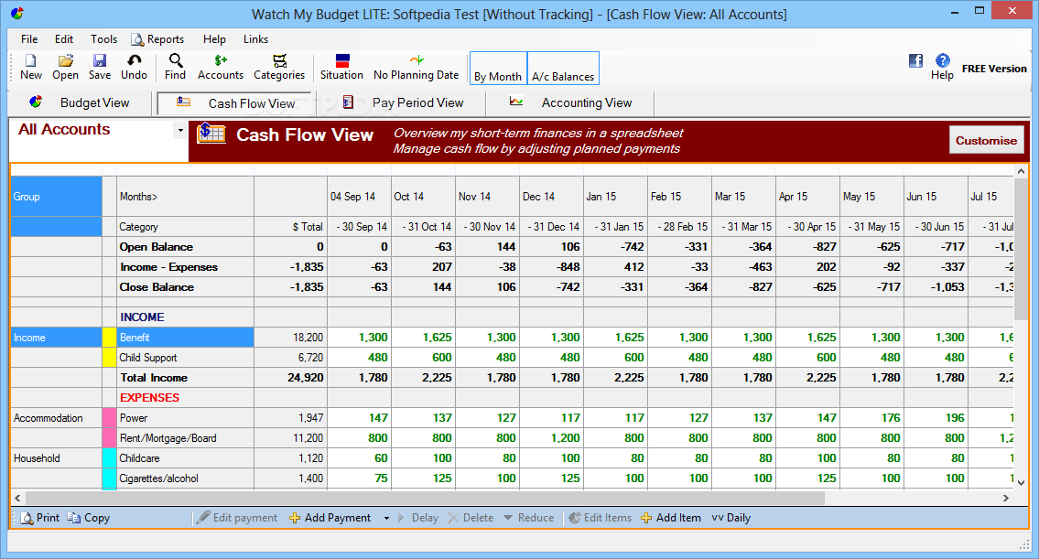Open the File menu
The image size is (1039, 559).
(29, 39)
